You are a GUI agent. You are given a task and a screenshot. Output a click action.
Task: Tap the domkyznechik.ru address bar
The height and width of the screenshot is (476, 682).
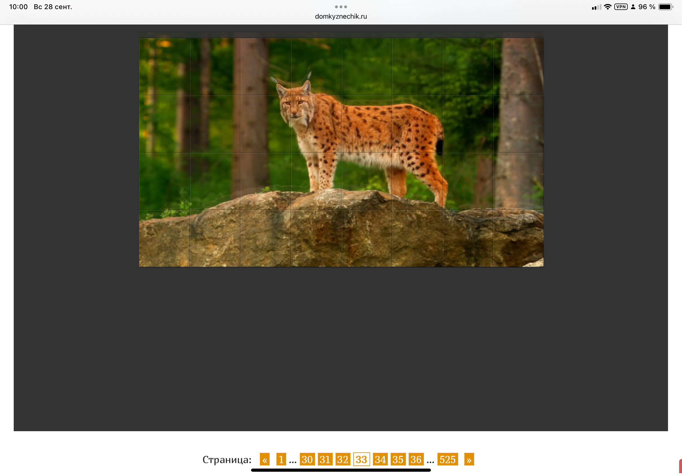(341, 17)
